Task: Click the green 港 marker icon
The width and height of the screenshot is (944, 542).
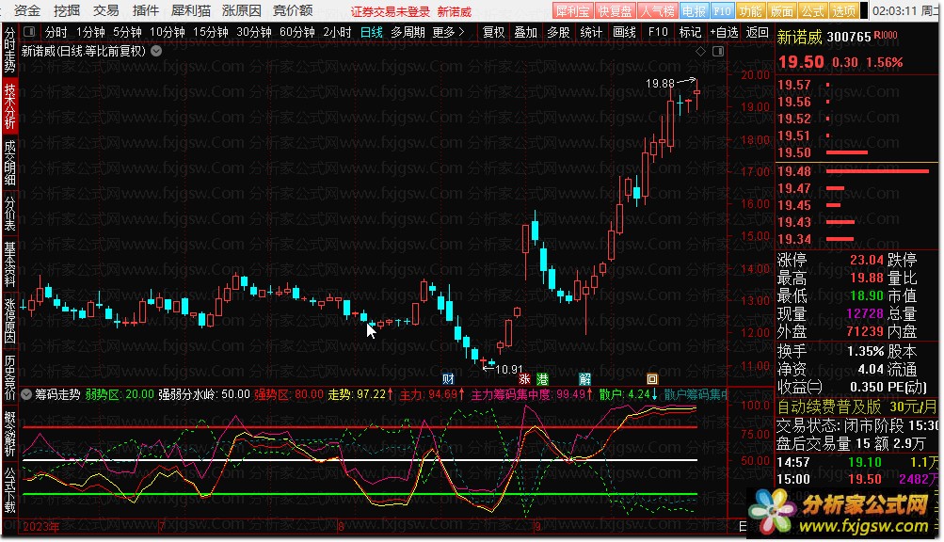Action: [x=542, y=379]
